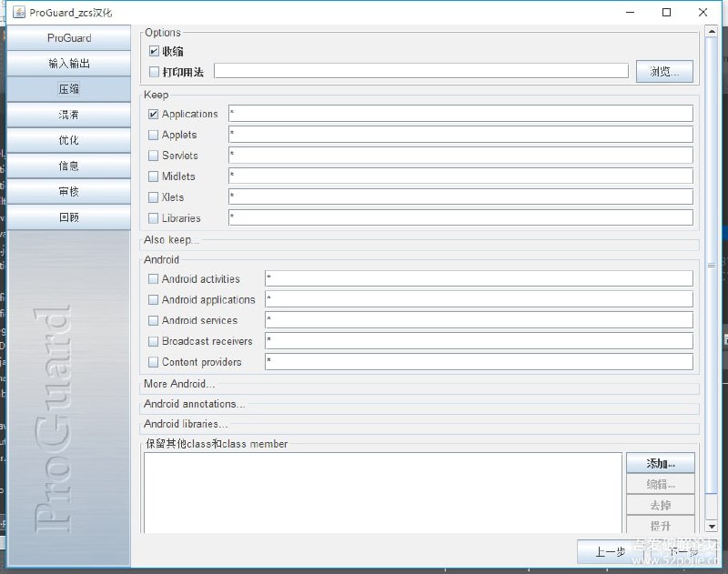Uncheck the Applications keep checkbox
The width and height of the screenshot is (728, 574).
(x=153, y=114)
